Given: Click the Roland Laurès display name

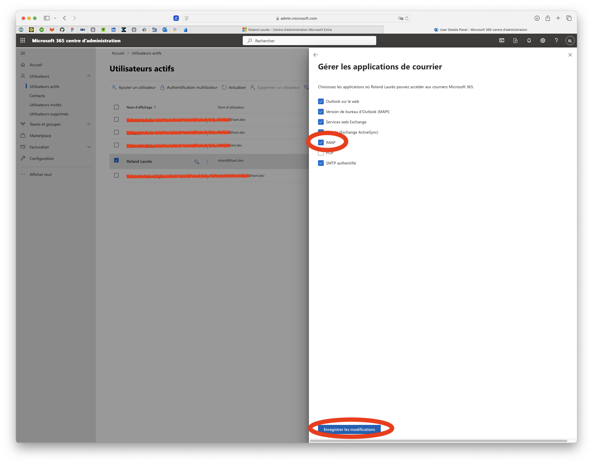Looking at the screenshot, I should point(139,161).
